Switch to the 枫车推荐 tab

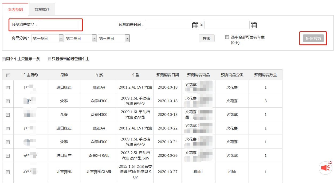click(42, 9)
